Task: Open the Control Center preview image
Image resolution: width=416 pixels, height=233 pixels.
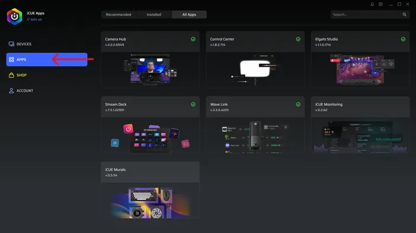Action: (x=255, y=70)
